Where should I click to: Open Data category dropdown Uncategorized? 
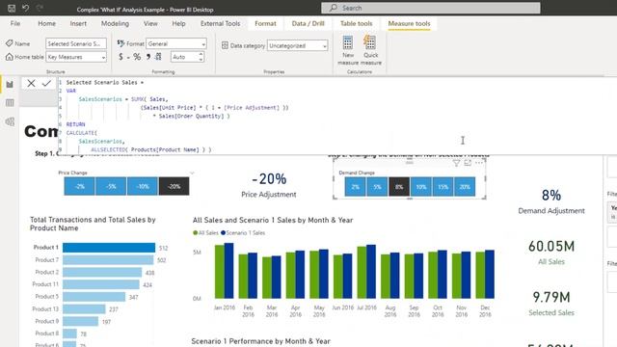point(298,45)
